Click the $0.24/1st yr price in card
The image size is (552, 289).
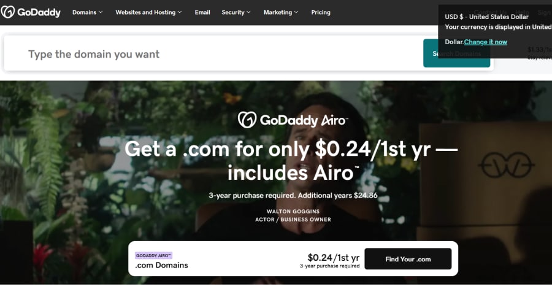click(x=334, y=257)
